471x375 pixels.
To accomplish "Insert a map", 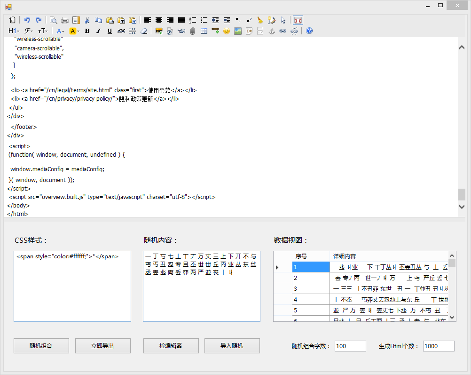I will pyautogui.click(x=237, y=31).
